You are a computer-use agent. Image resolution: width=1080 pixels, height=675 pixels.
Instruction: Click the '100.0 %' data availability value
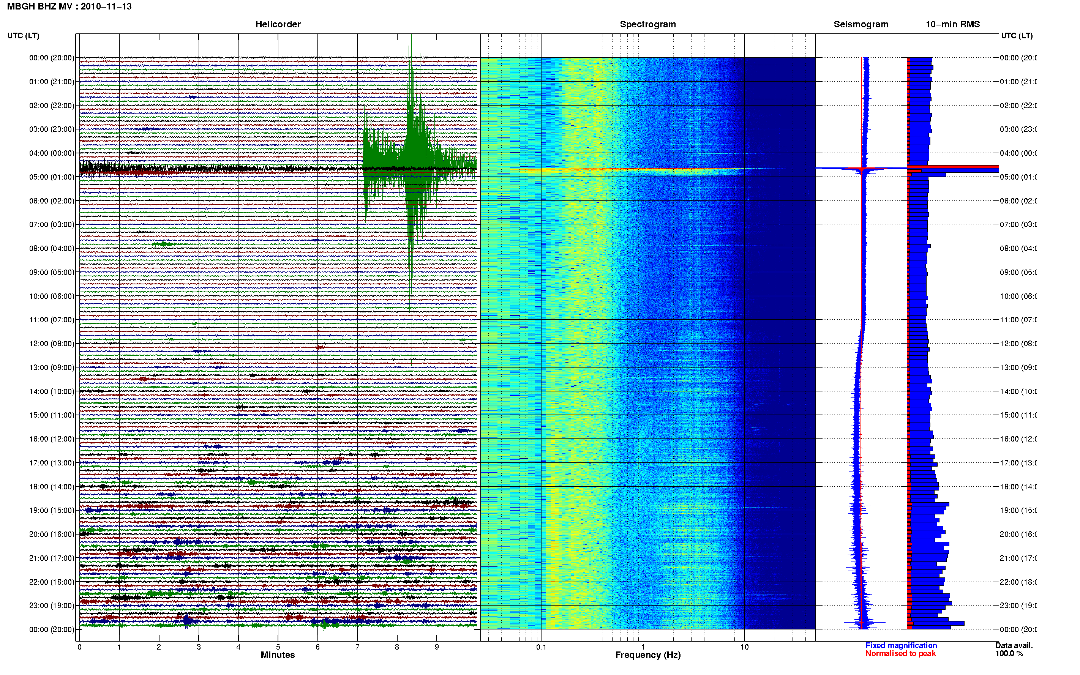coord(1009,654)
